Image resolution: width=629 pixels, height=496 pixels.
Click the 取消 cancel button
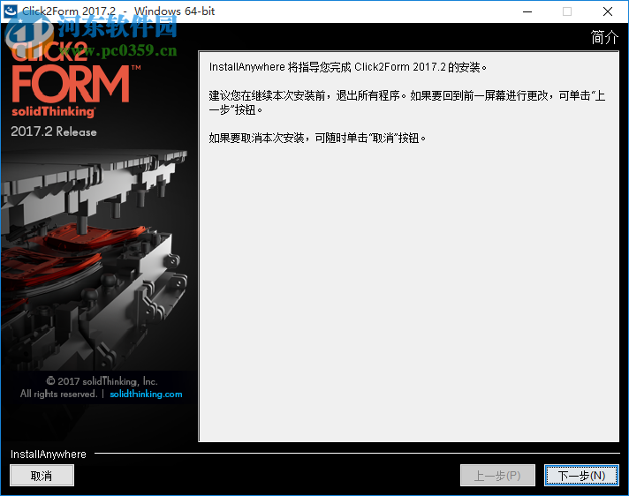[42, 476]
